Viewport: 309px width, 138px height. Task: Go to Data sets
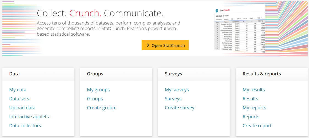[19, 98]
